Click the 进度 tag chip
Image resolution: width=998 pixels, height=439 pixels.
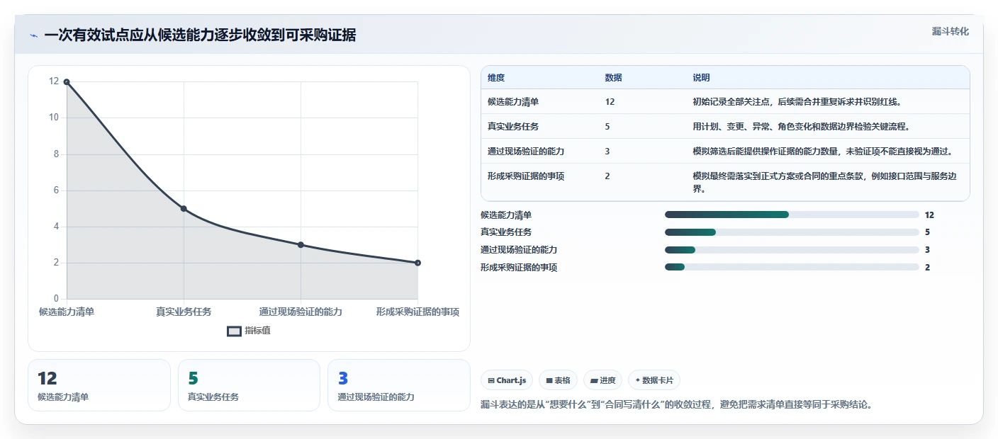coord(602,380)
